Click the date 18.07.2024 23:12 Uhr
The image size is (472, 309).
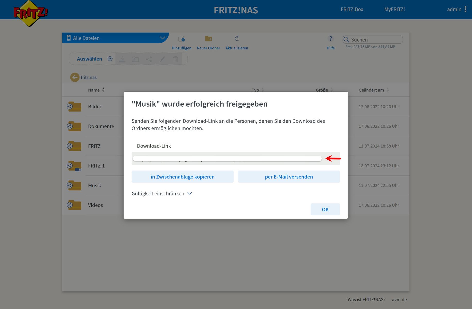(379, 166)
